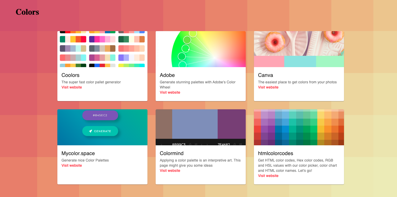This screenshot has height=197, width=397.
Task: Click 'The super fast color pallet generator' text
Action: click(x=91, y=82)
